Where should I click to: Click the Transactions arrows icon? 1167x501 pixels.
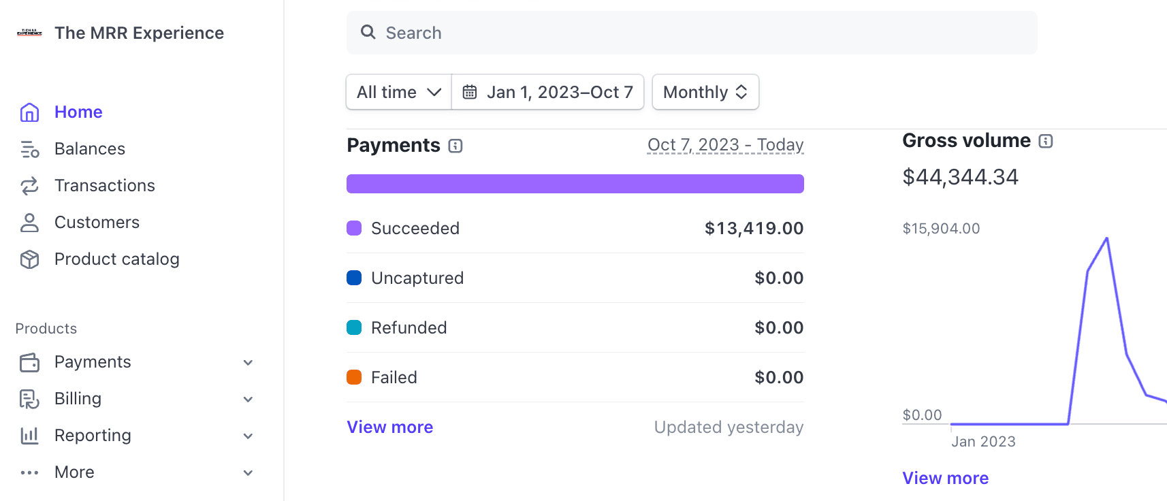[x=29, y=186]
